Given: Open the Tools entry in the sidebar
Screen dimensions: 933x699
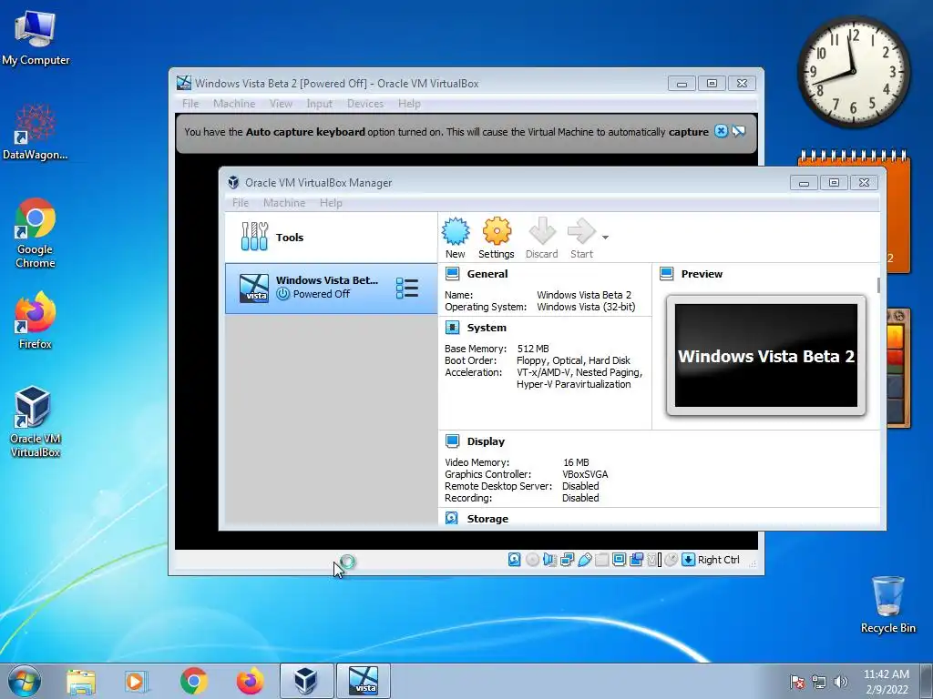Looking at the screenshot, I should [331, 238].
